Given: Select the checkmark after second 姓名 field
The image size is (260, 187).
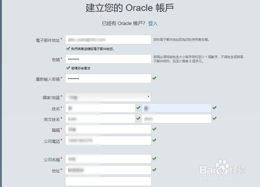Looking at the screenshot, I should pyautogui.click(x=214, y=108).
